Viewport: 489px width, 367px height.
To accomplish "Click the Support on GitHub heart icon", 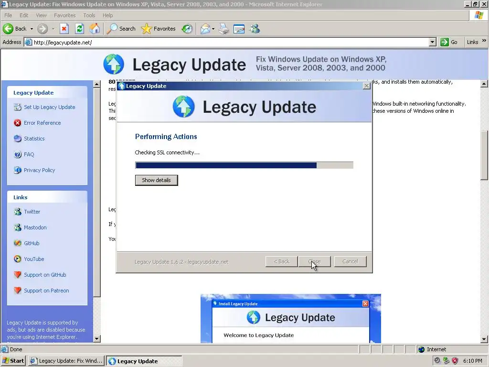I will (18, 275).
